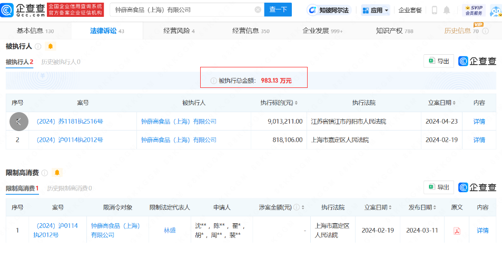The width and height of the screenshot is (502, 269).
Task: View 详情 in the 限制高消费 row
Action: tap(483, 230)
